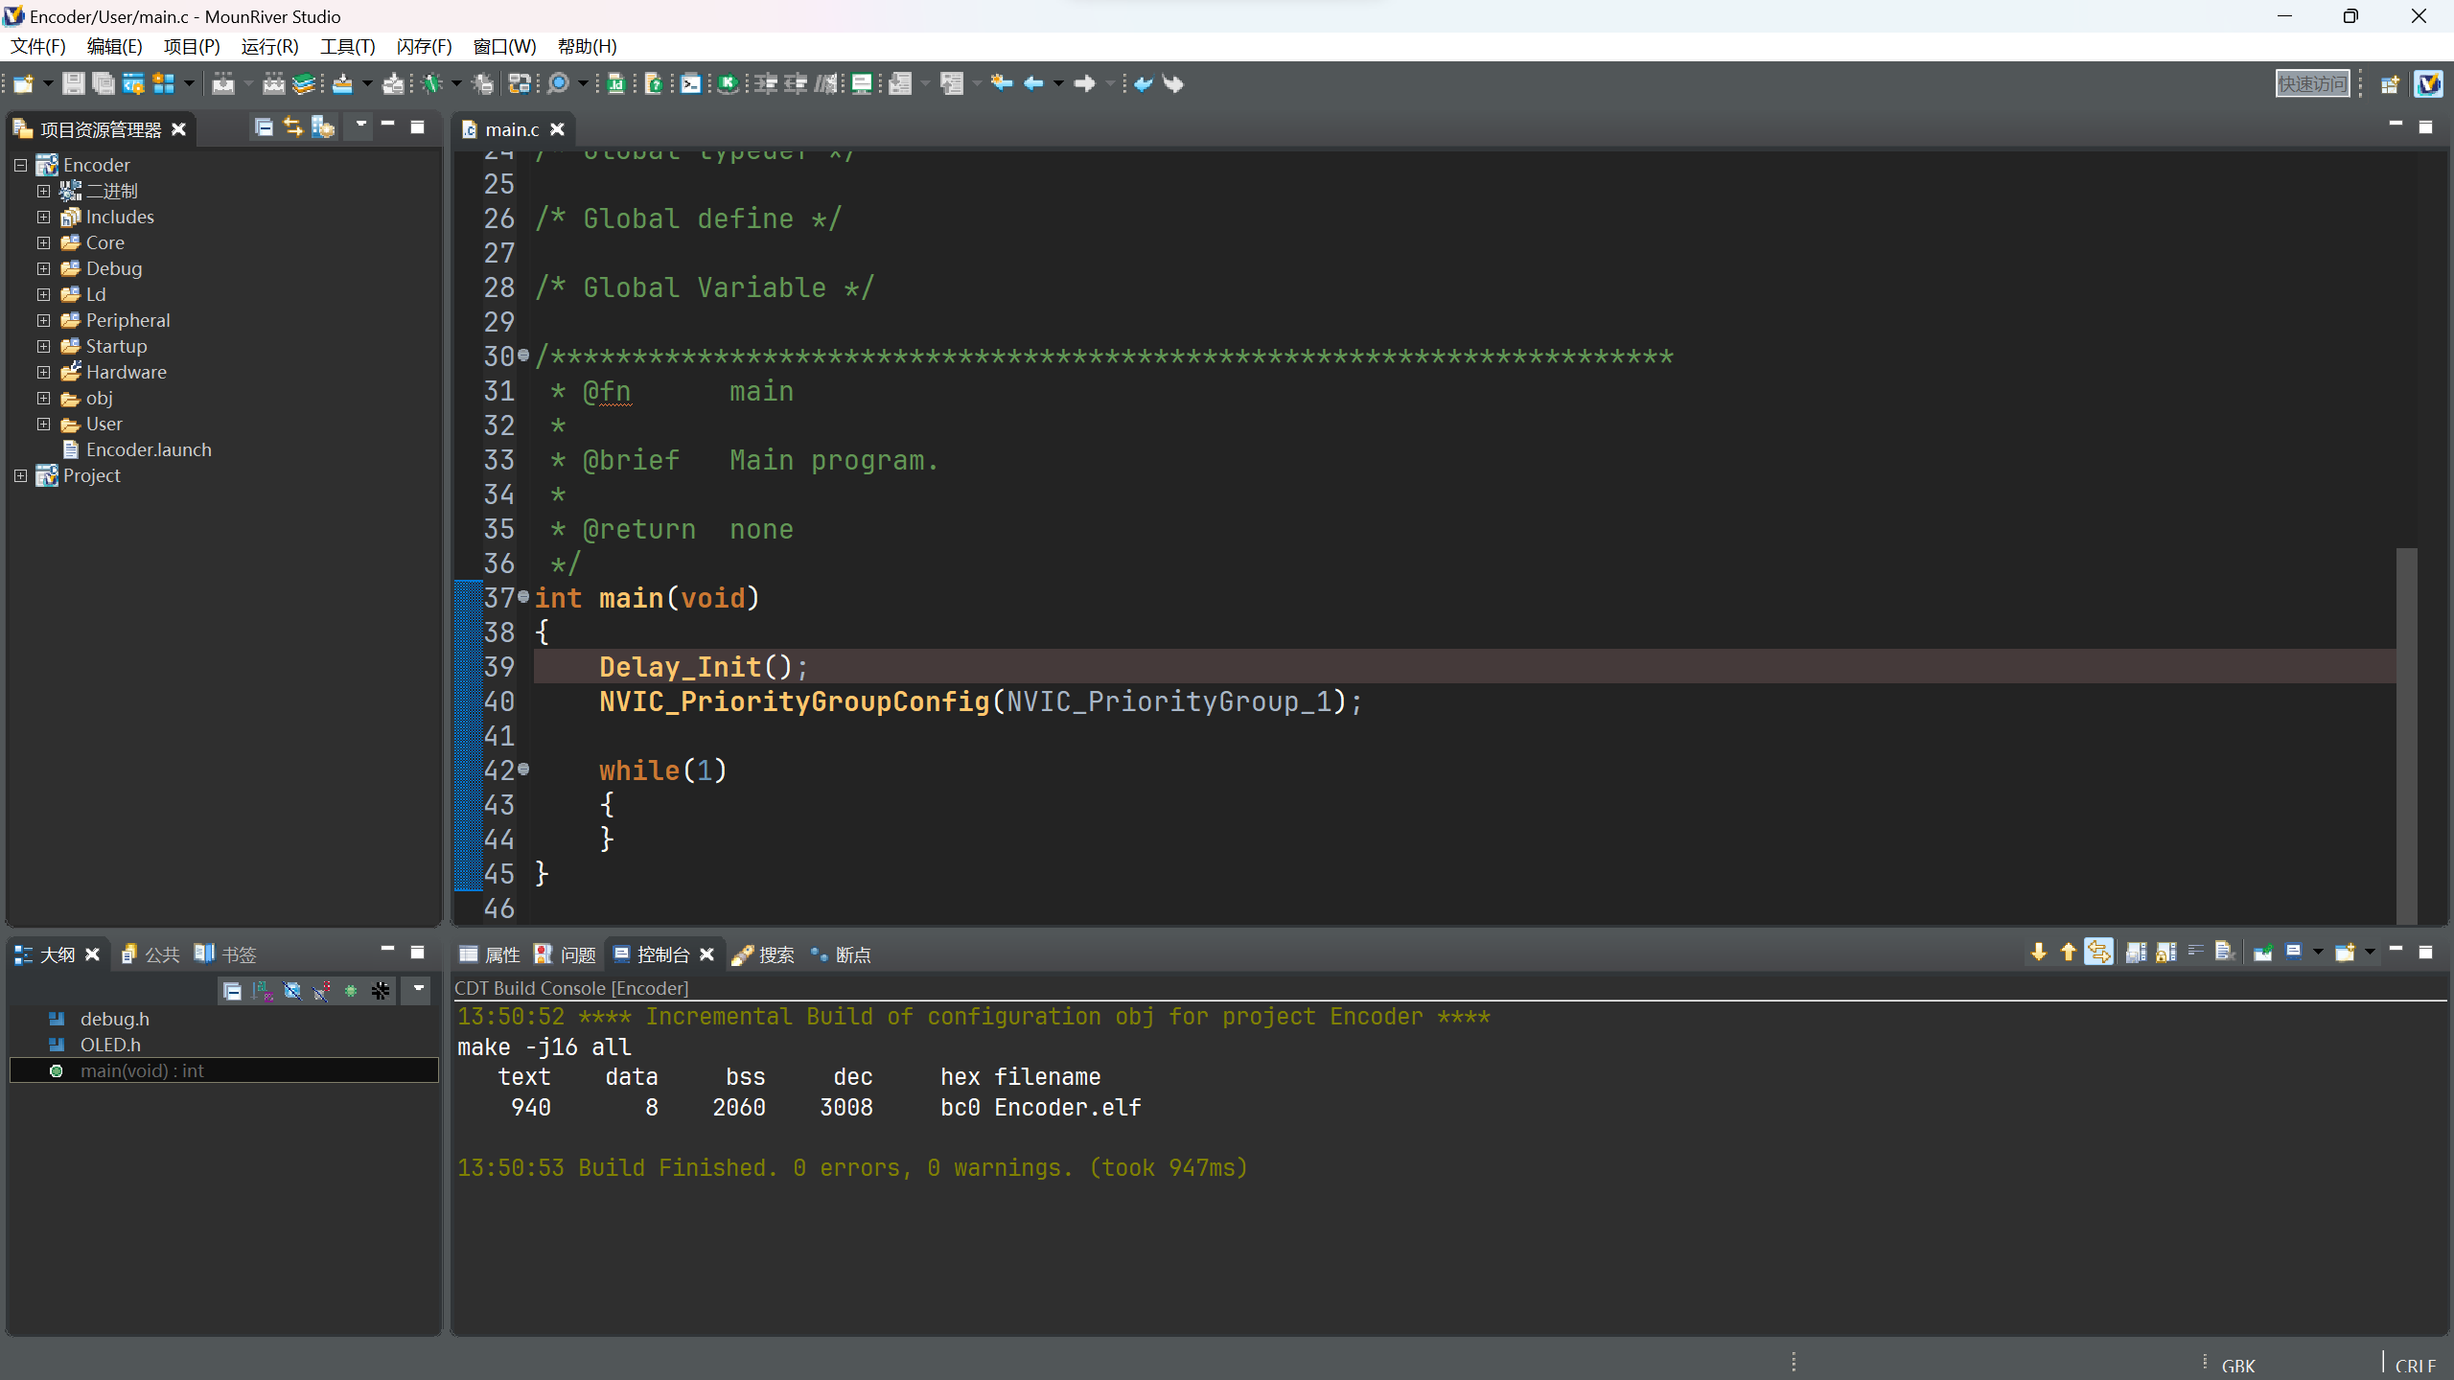Maximize the editor area view
This screenshot has height=1380, width=2454.
point(2425,127)
